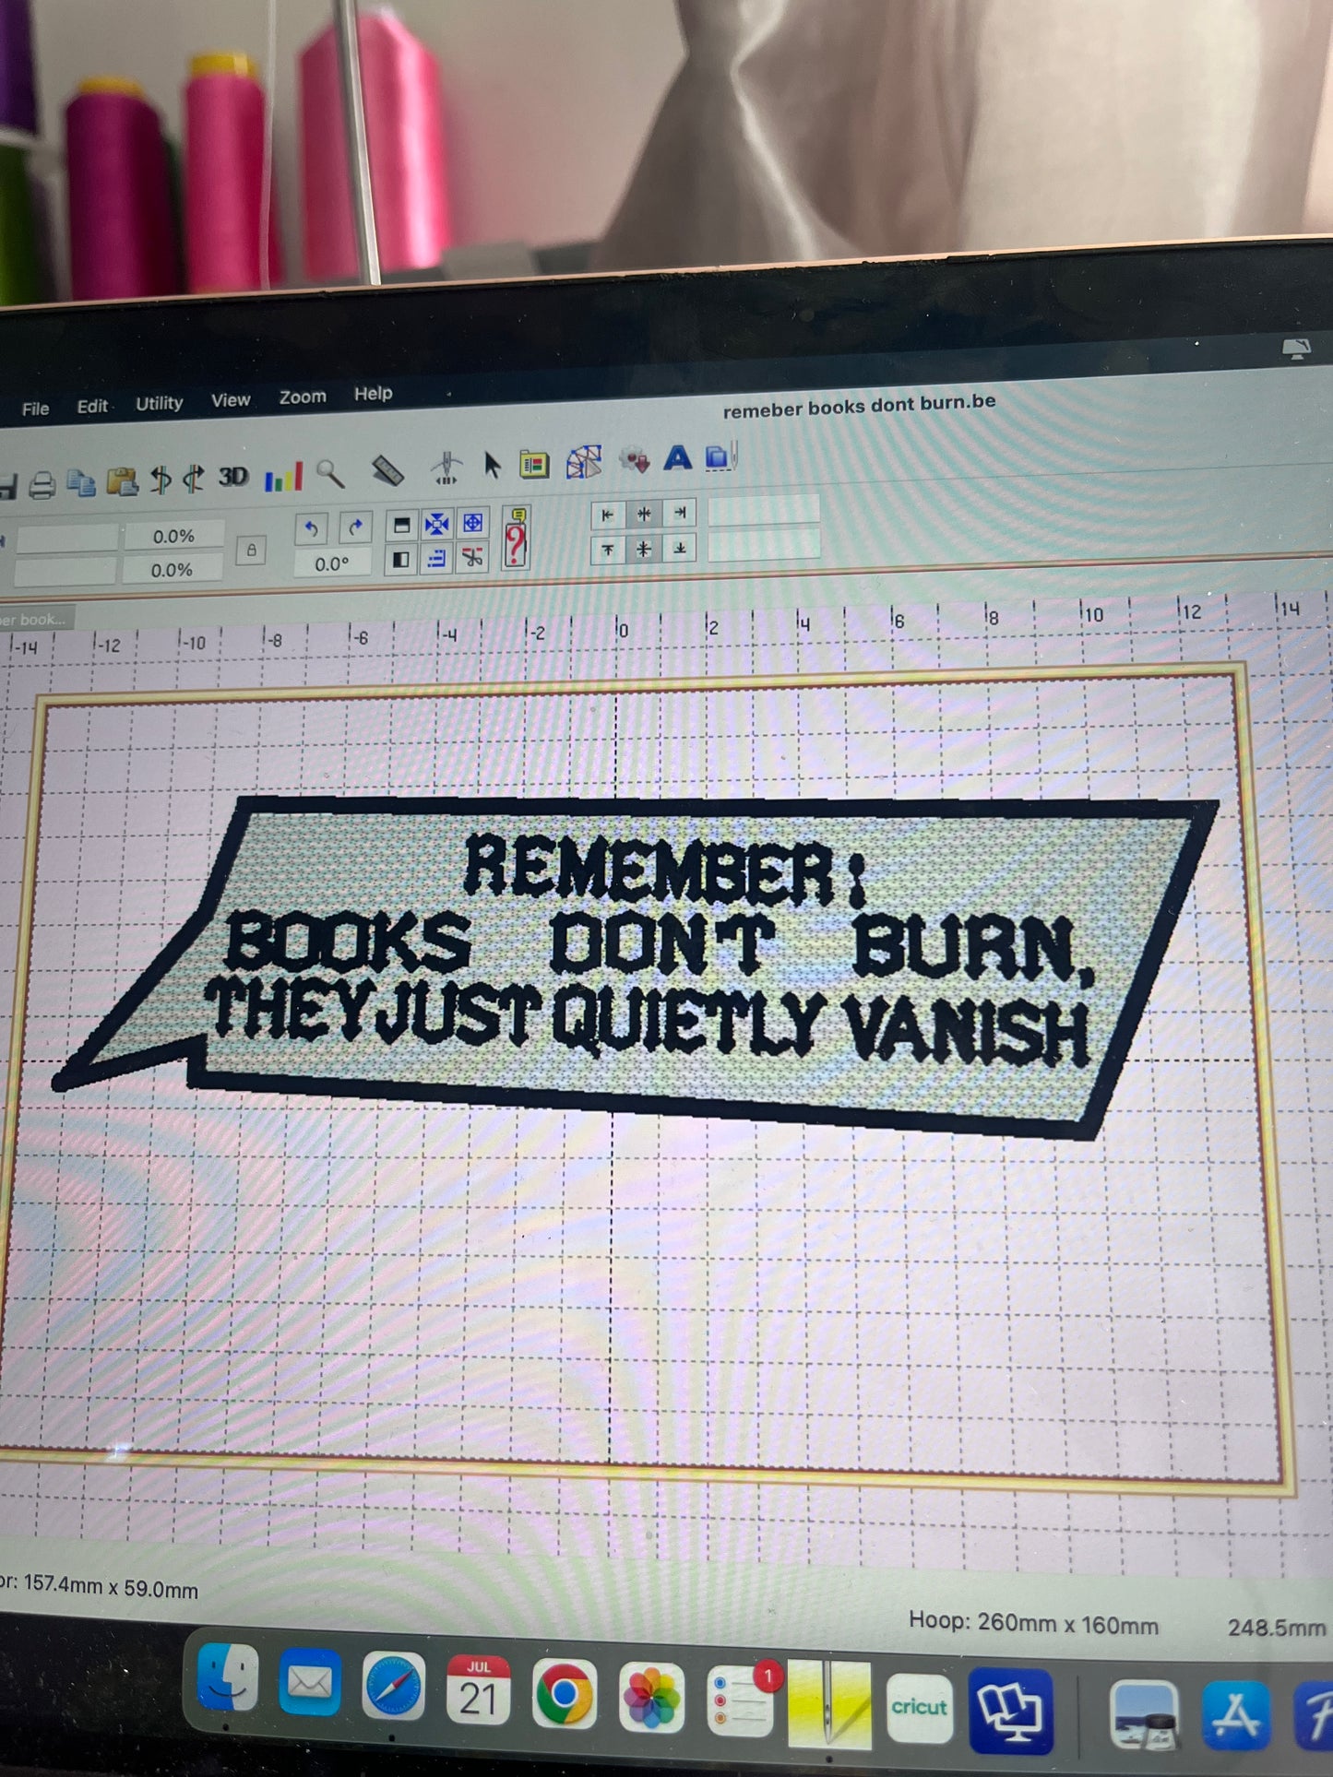Viewport: 1333px width, 1777px height.
Task: Click the rotate left arrow button
Action: 311,528
